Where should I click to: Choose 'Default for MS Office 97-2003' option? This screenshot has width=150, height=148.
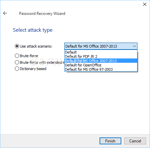click(x=101, y=69)
